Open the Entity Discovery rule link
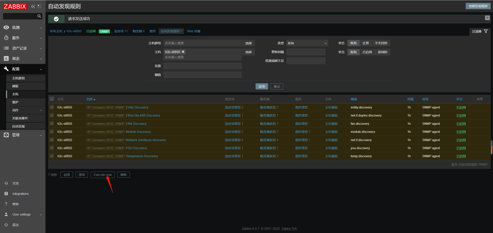Image resolution: width=493 pixels, height=233 pixels. click(137, 107)
